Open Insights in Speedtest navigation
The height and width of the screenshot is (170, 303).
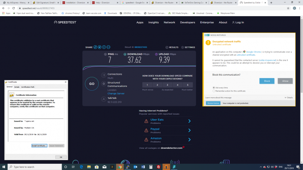[154, 22]
